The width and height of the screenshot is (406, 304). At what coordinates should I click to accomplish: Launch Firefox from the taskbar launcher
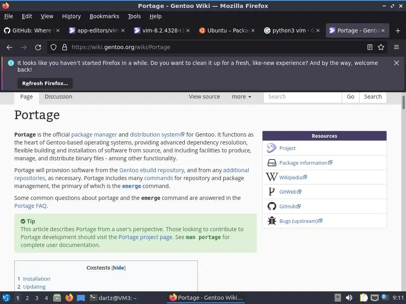69,298
